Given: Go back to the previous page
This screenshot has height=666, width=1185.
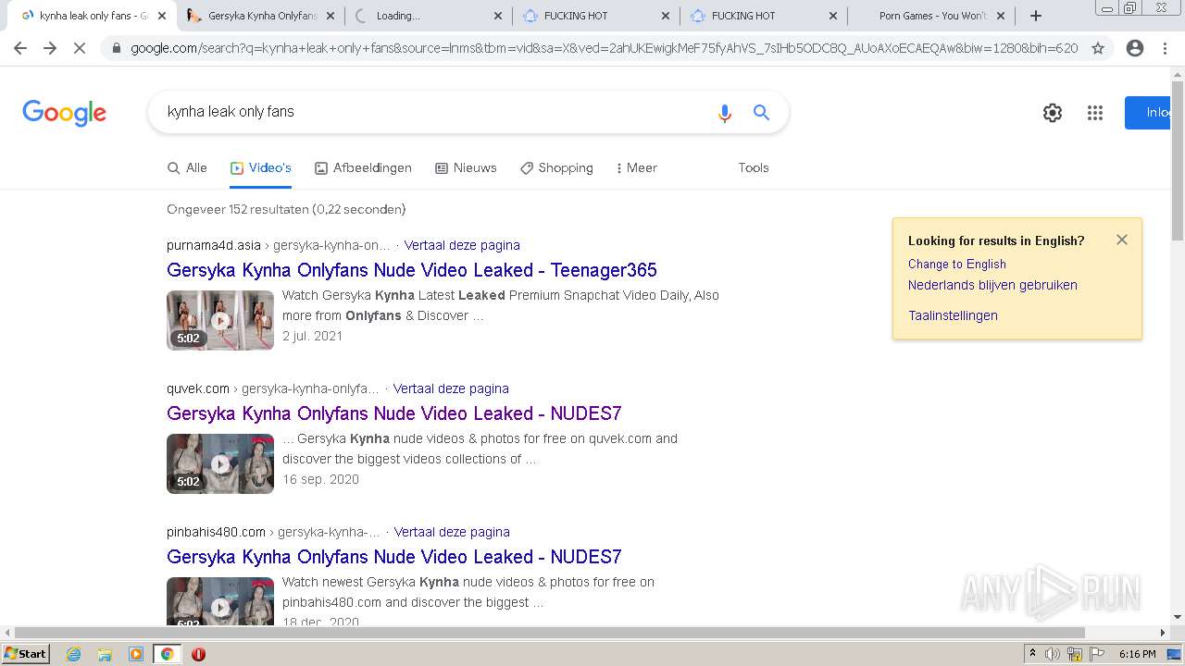Looking at the screenshot, I should [x=20, y=48].
